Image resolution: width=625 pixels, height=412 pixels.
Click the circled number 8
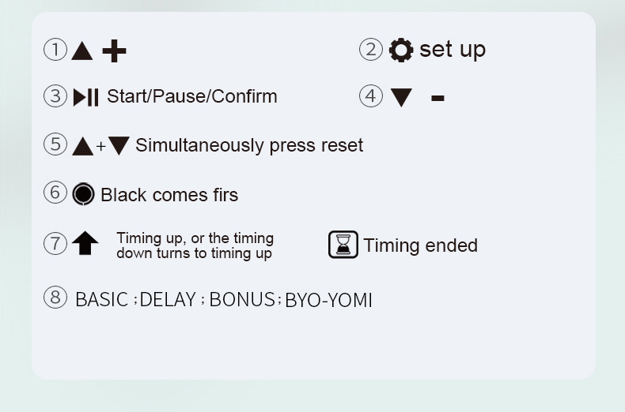pos(55,298)
